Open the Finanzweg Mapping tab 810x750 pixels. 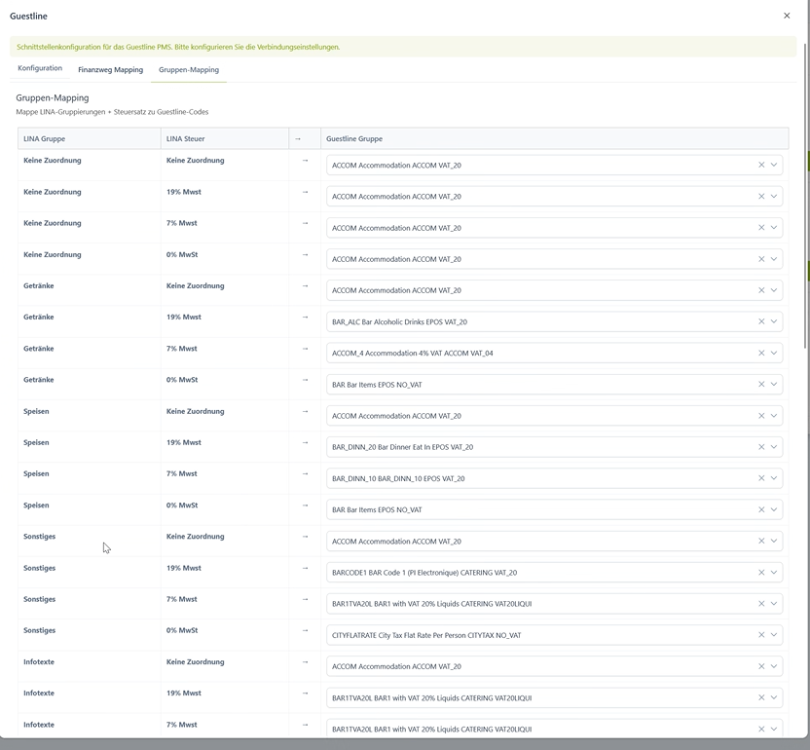tap(111, 69)
